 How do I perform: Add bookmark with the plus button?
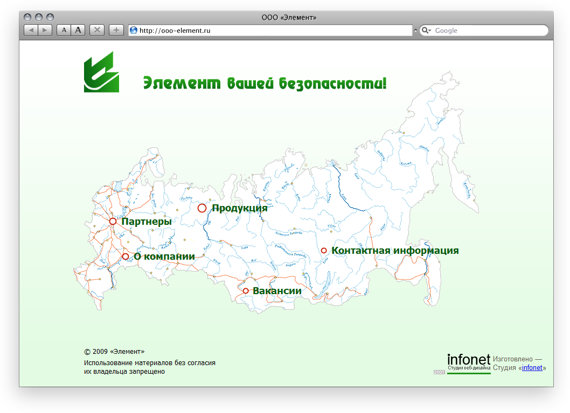(x=116, y=30)
